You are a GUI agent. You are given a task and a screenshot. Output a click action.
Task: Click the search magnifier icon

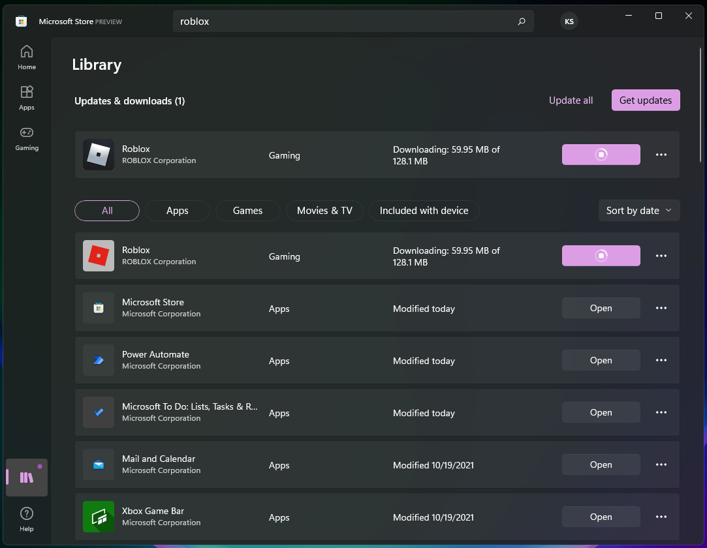tap(521, 21)
